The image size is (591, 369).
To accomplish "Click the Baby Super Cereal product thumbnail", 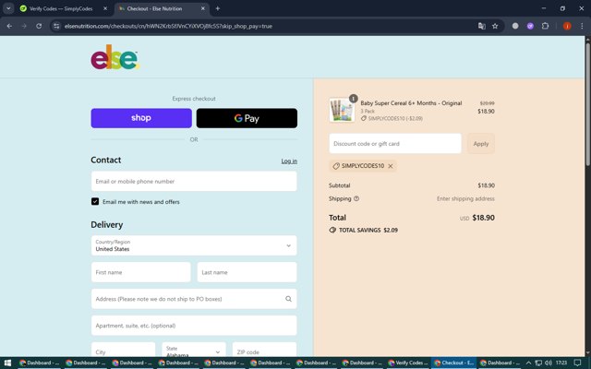I will pos(342,111).
